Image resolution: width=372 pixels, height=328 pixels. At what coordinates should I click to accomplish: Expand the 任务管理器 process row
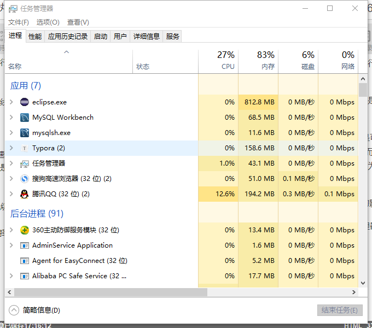(x=11, y=163)
